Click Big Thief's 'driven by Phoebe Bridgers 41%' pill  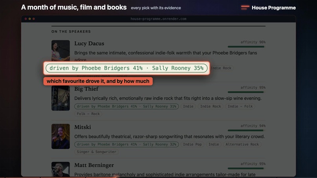click(127, 106)
